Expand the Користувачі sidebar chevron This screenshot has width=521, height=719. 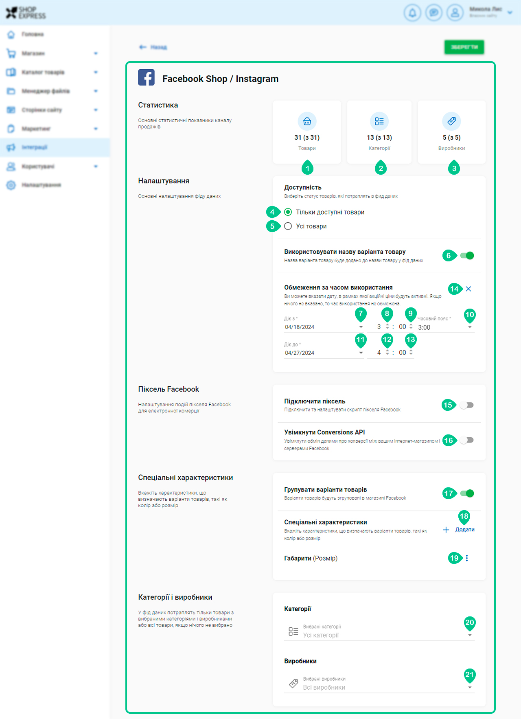pos(96,166)
